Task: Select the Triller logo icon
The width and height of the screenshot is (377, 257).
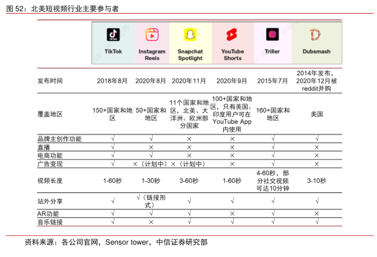Action: click(273, 35)
